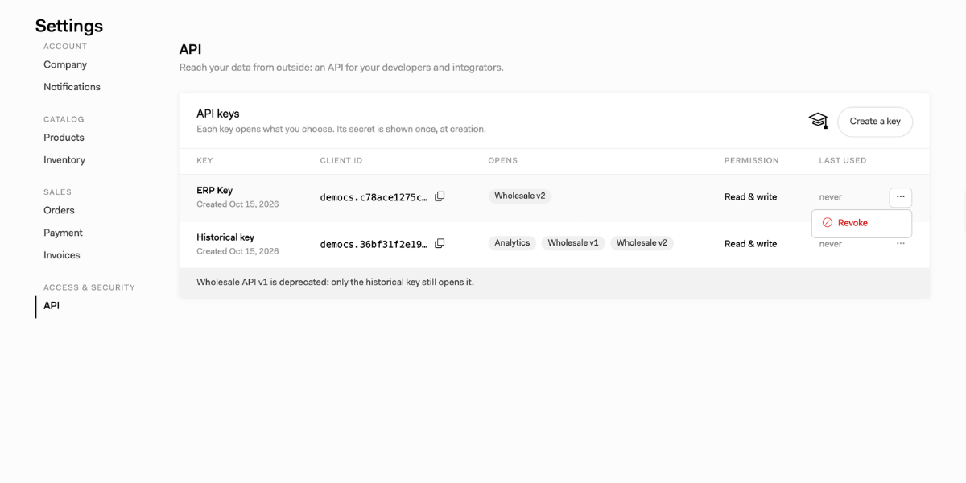Image resolution: width=966 pixels, height=483 pixels.
Task: Go to Orders settings
Action: click(x=59, y=210)
